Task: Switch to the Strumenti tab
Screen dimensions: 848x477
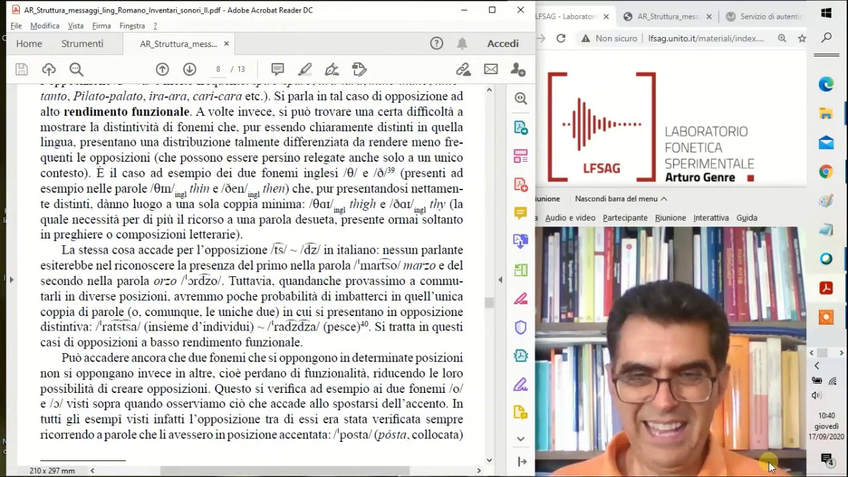Action: point(82,44)
